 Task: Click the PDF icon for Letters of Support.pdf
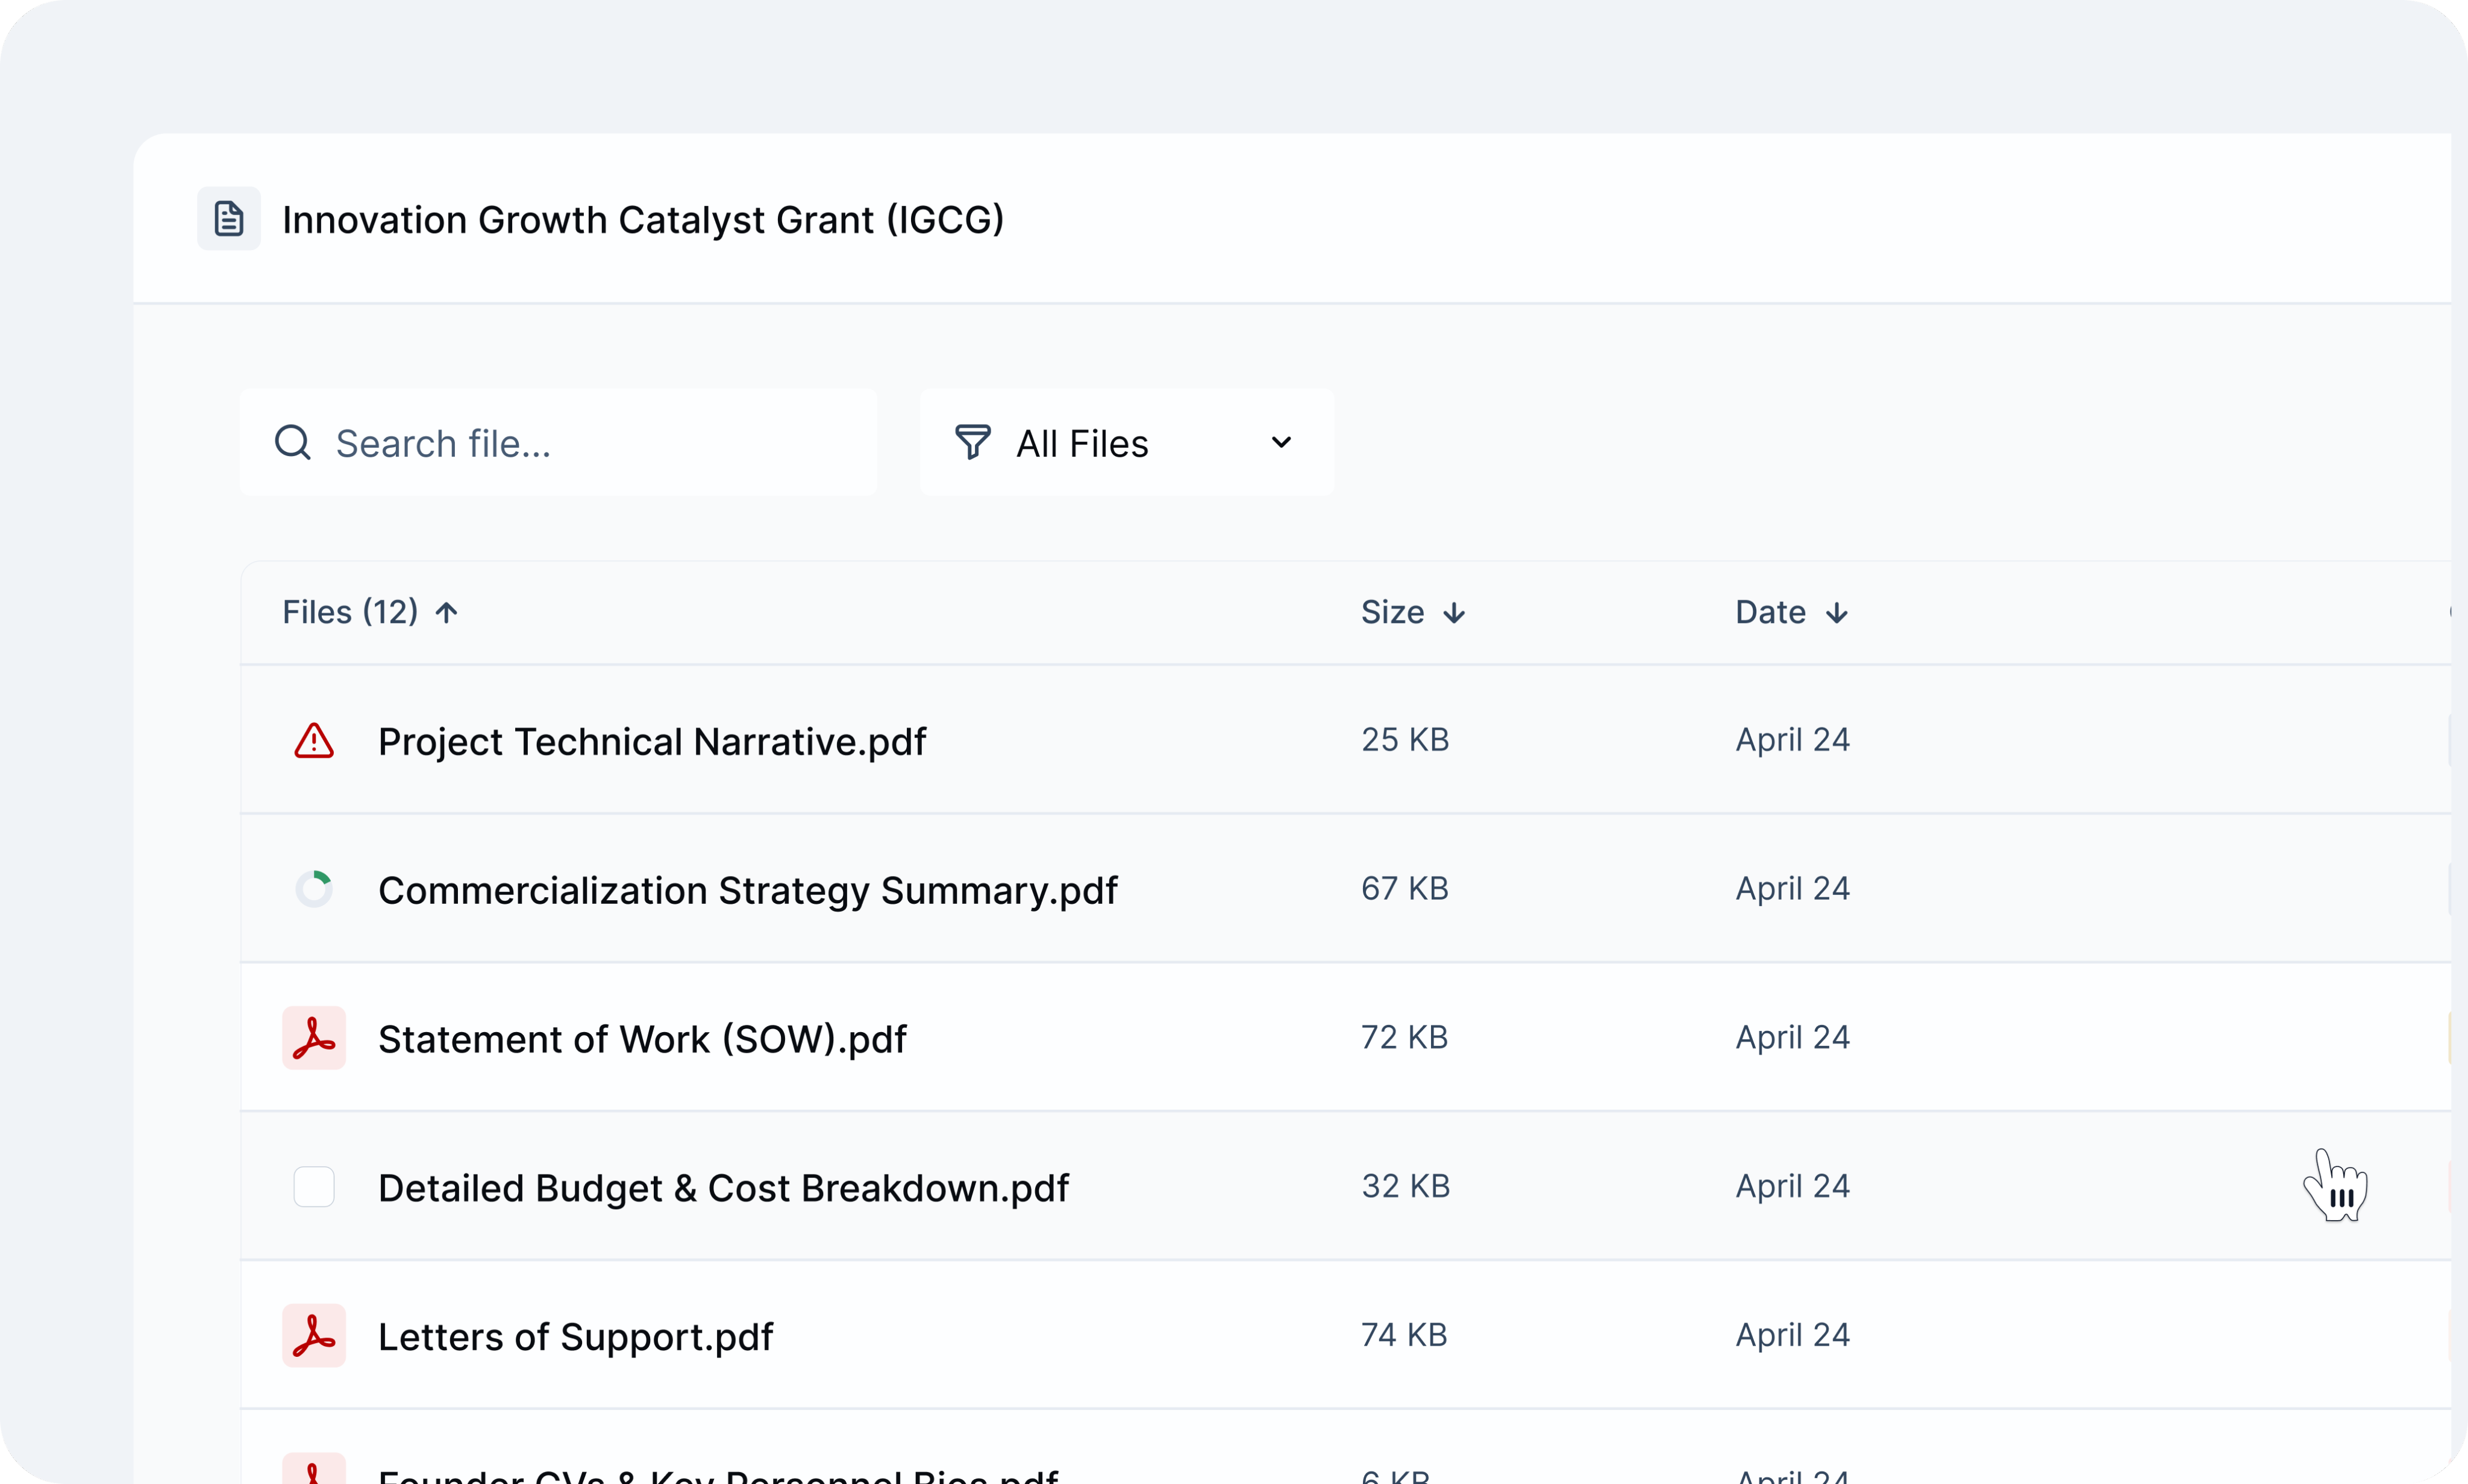click(314, 1335)
